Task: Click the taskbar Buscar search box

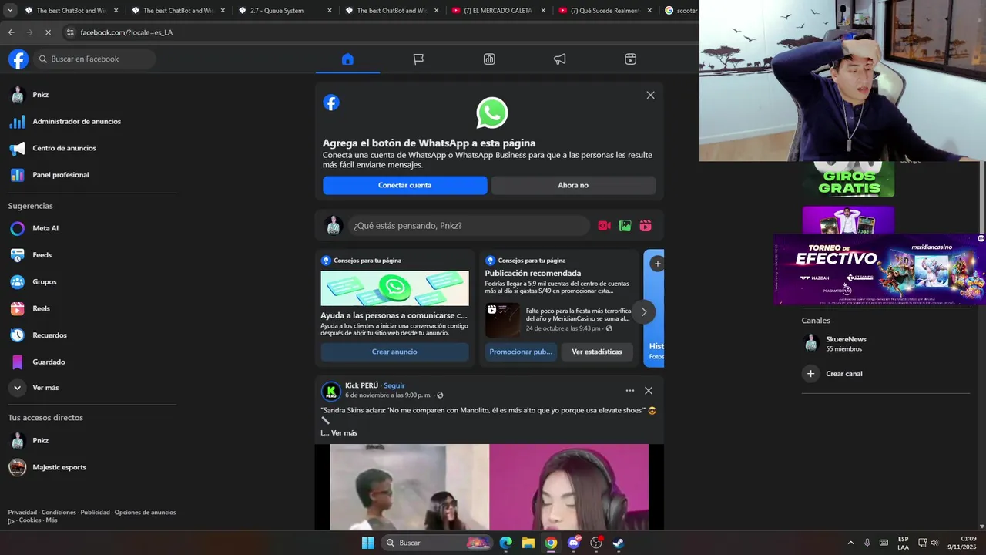Action: (438, 543)
